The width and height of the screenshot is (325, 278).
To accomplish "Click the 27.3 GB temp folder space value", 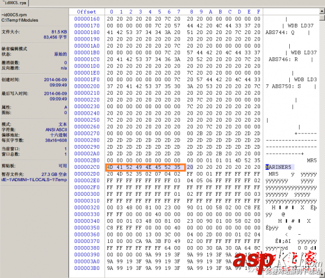I will point(54,174).
